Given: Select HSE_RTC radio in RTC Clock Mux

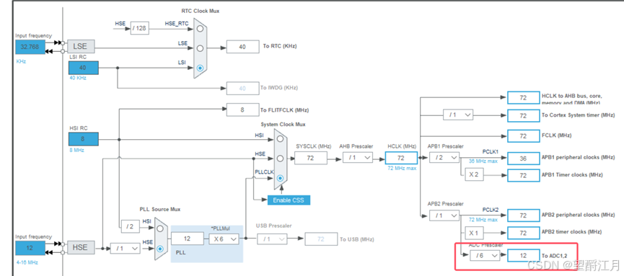Looking at the screenshot, I should pos(200,28).
